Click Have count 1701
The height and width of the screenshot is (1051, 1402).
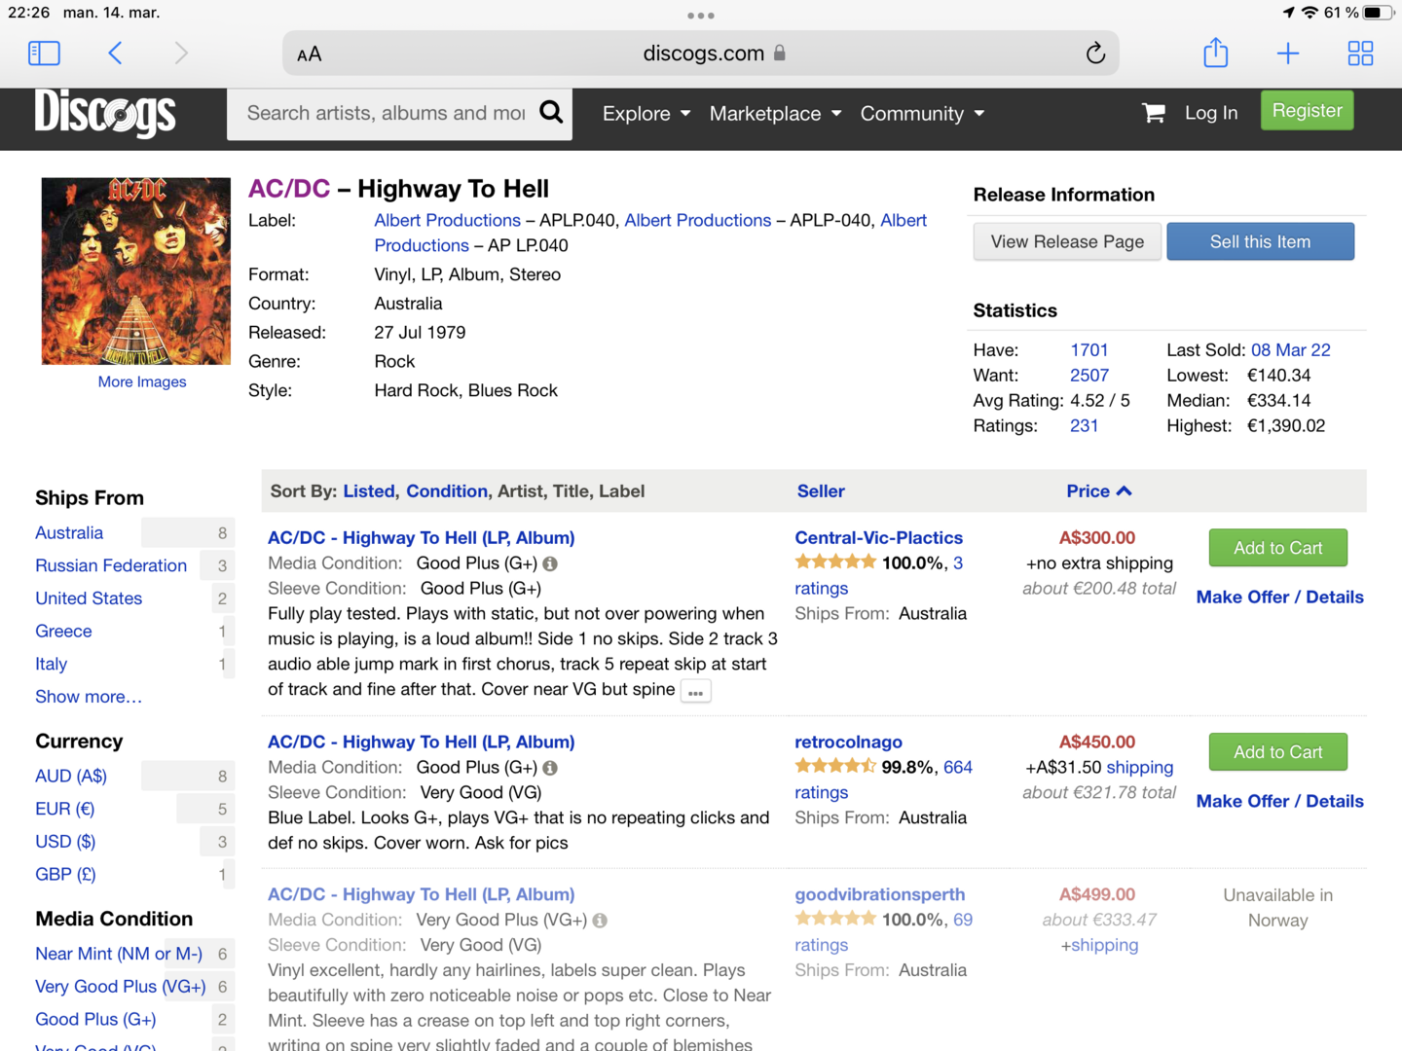(1089, 350)
